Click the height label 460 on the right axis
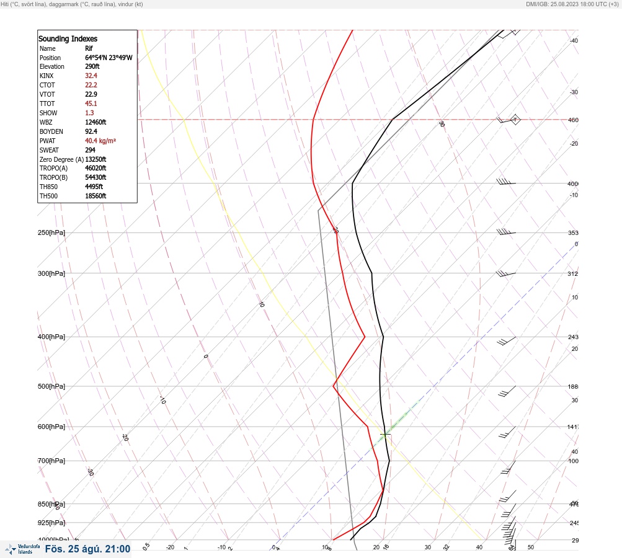 point(573,120)
